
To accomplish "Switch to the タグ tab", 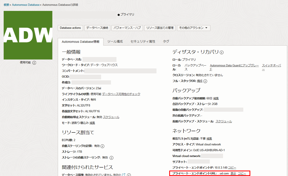I will point(166,41).
